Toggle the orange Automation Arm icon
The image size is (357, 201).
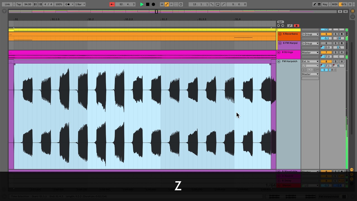(x=167, y=4)
